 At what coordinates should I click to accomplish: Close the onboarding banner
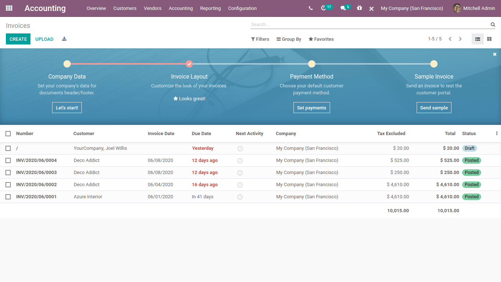click(495, 54)
